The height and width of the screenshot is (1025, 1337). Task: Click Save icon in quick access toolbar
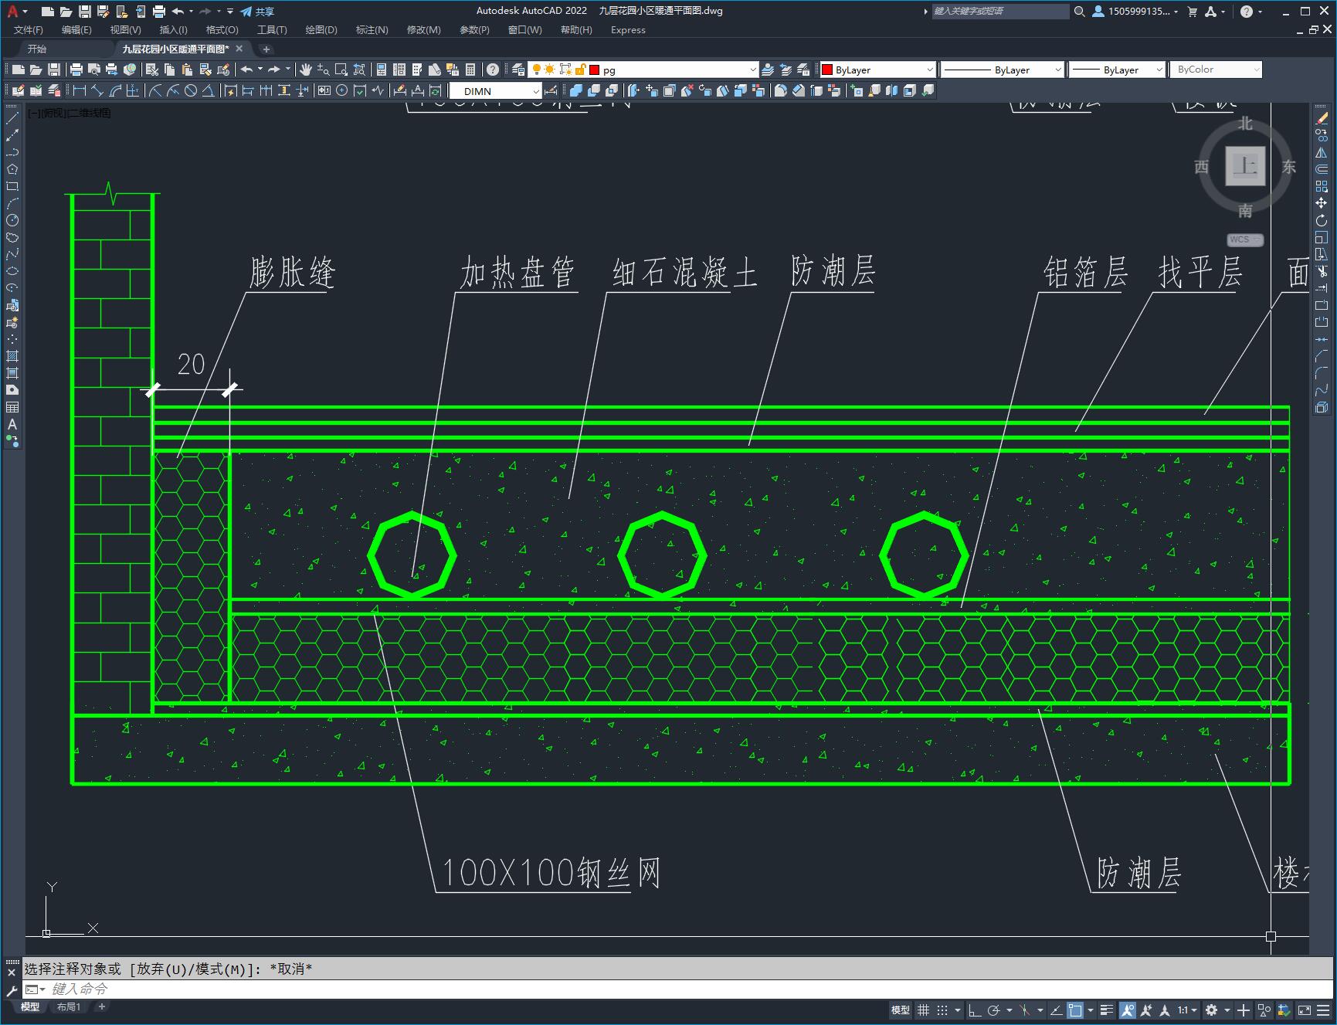(85, 12)
